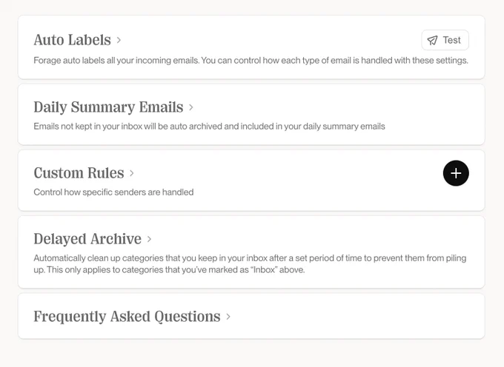Select the Daily Summary Emails heading
This screenshot has height=367, width=504.
108,107
